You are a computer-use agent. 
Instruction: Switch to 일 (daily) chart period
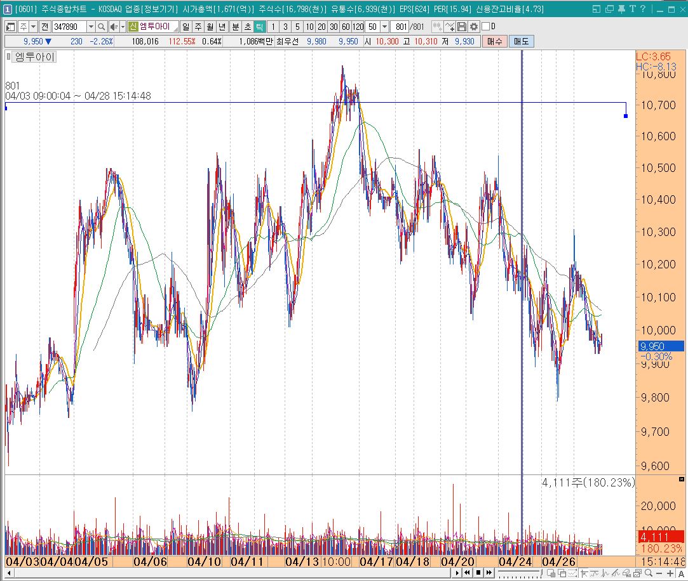click(x=185, y=27)
